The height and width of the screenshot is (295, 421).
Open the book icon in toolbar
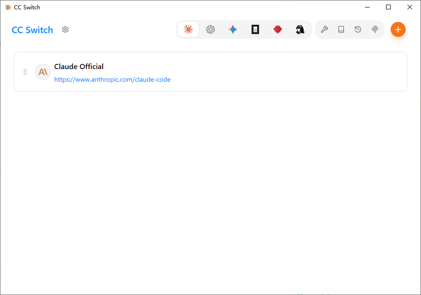[x=341, y=29]
